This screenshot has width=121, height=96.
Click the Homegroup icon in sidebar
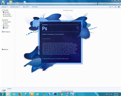pyautogui.click(x=3, y=32)
